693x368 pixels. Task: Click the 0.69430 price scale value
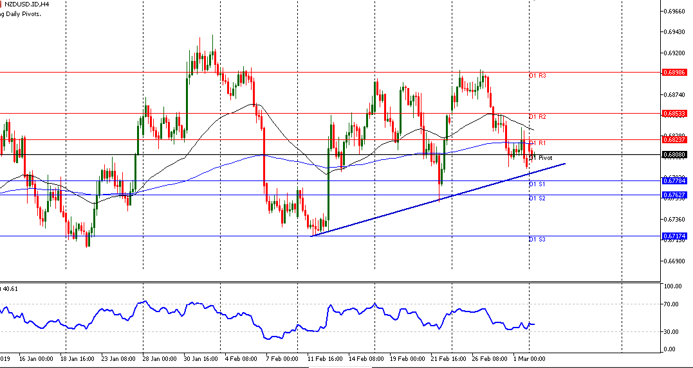[x=676, y=32]
